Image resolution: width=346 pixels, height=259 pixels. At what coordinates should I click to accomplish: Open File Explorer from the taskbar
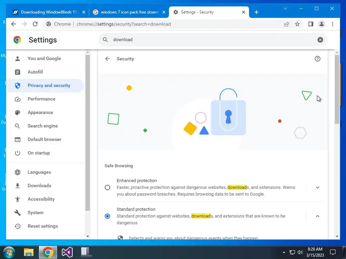click(29, 252)
